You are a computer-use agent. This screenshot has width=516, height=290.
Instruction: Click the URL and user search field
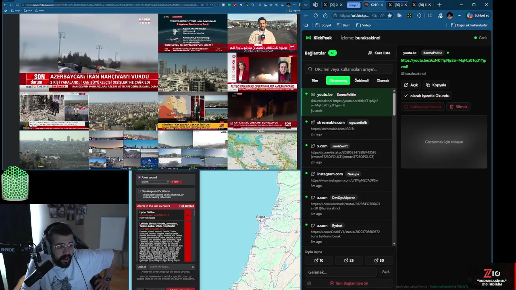click(x=349, y=69)
